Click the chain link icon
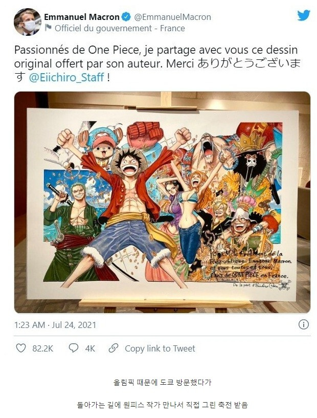Viewport: 317px width, 418px height. [x=114, y=348]
